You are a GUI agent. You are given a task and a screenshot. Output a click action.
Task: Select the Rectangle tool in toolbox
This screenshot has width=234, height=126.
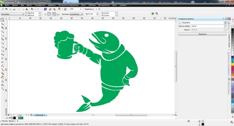(2, 43)
